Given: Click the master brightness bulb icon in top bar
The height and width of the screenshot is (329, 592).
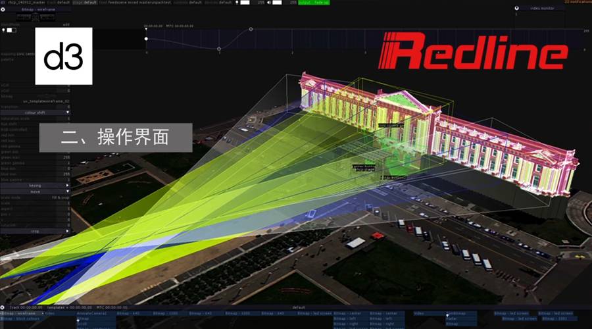Looking at the screenshot, I should click(x=237, y=2).
